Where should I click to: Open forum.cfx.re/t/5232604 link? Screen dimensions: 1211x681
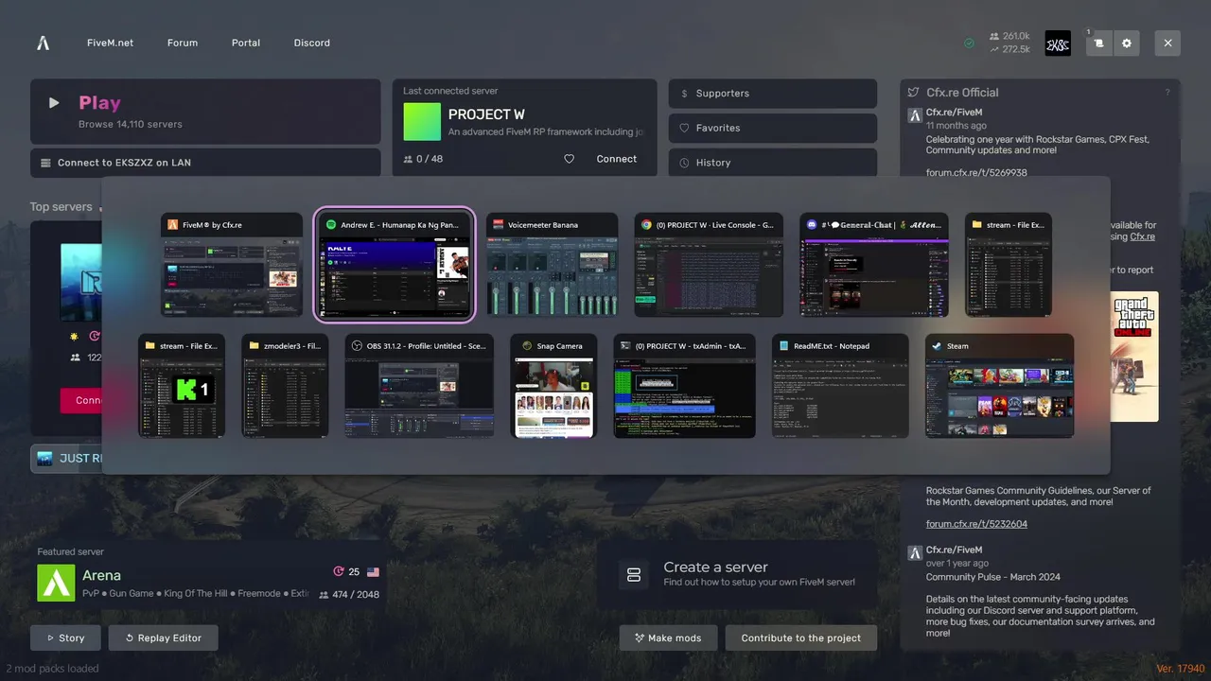coord(976,524)
